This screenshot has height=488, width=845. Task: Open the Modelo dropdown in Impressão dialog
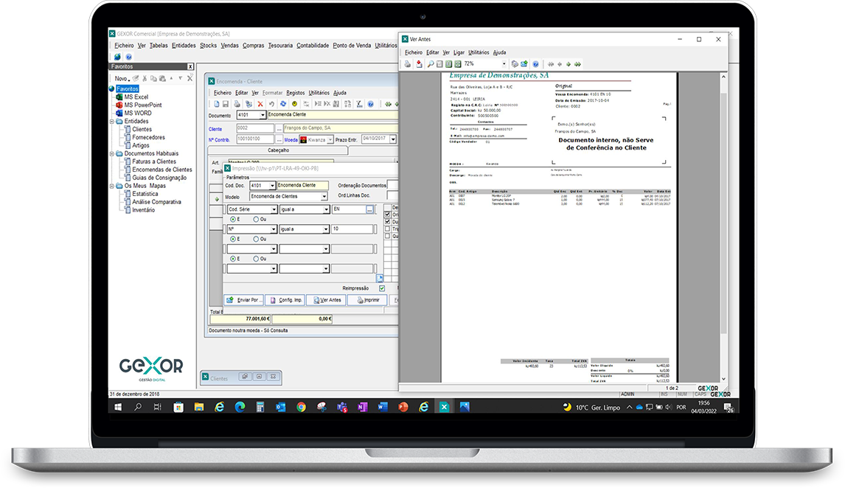(324, 197)
